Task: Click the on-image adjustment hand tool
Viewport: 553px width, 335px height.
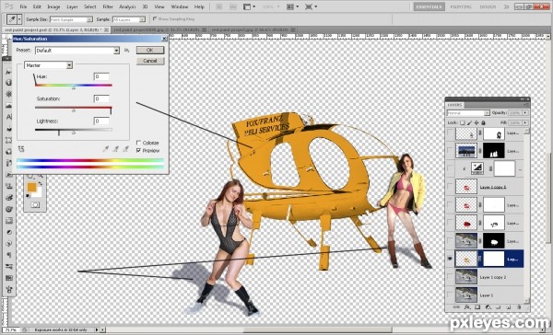Action: [x=21, y=149]
